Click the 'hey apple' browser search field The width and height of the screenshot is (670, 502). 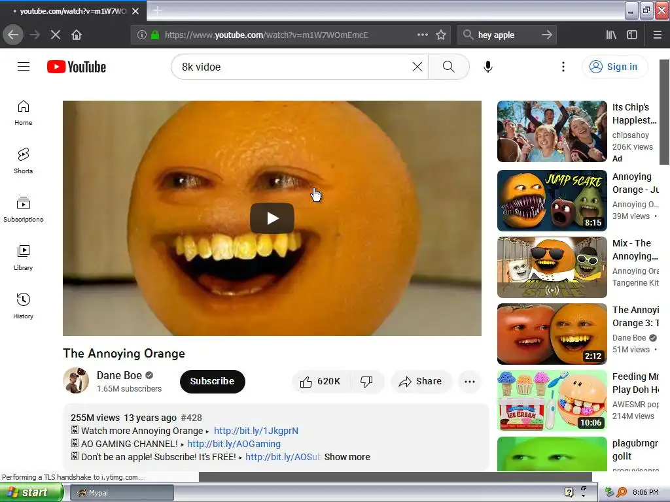coord(506,35)
